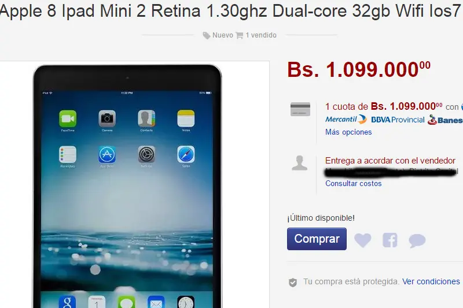The image size is (463, 308).
Task: Click the seller person silhouette icon
Action: point(300,163)
